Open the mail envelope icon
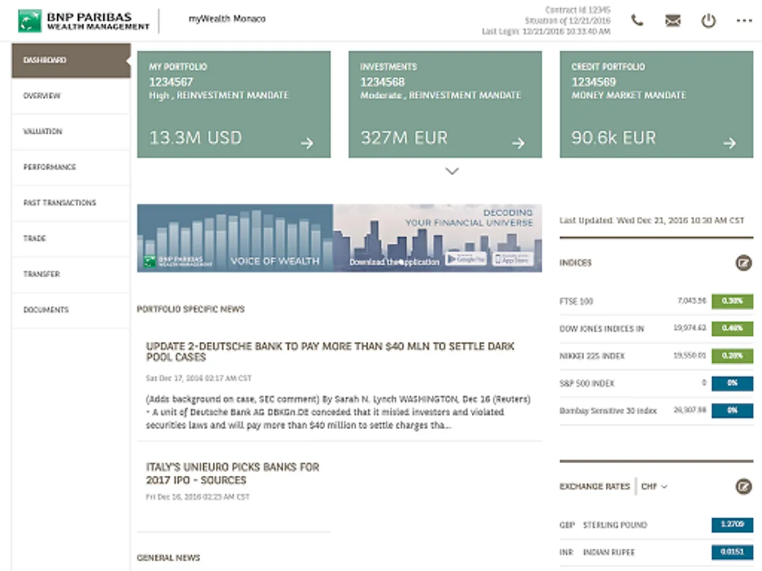Image resolution: width=762 pixels, height=571 pixels. coord(672,20)
